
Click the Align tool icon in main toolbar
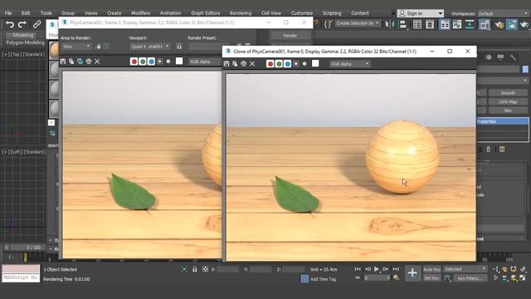point(402,24)
